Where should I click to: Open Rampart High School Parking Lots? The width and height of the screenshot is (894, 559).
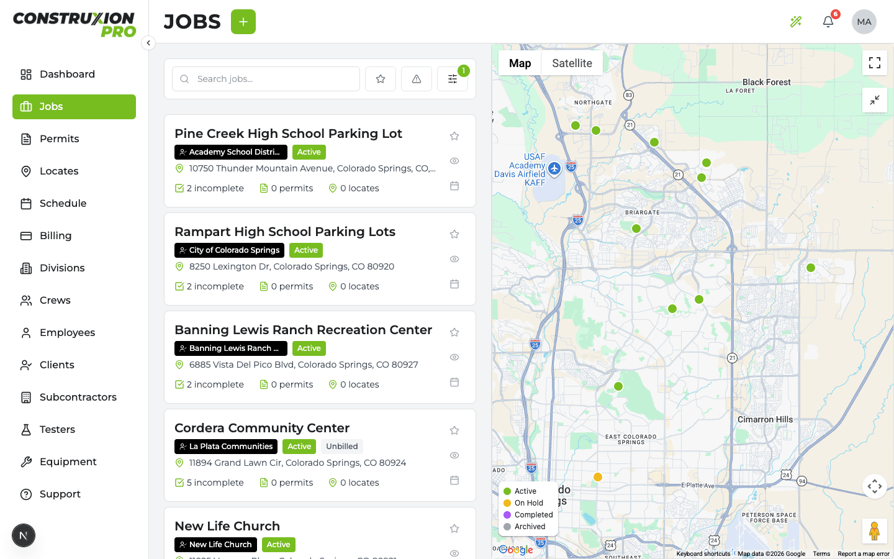point(285,232)
